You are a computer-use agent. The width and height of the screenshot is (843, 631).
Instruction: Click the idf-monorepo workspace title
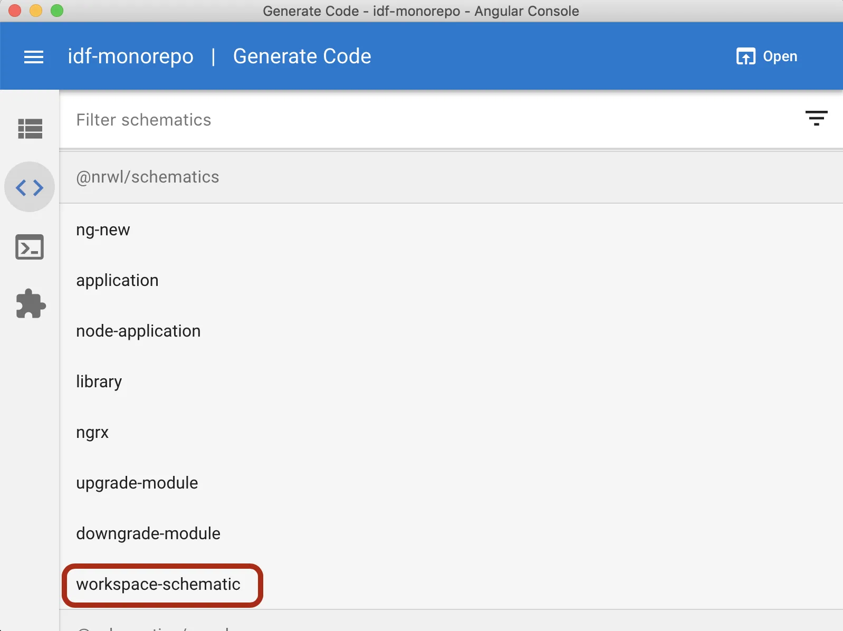coord(130,56)
